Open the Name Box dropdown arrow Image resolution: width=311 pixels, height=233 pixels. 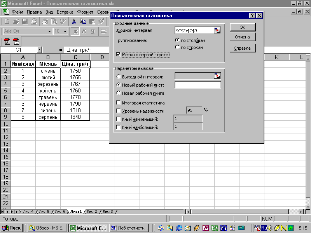pos(39,50)
